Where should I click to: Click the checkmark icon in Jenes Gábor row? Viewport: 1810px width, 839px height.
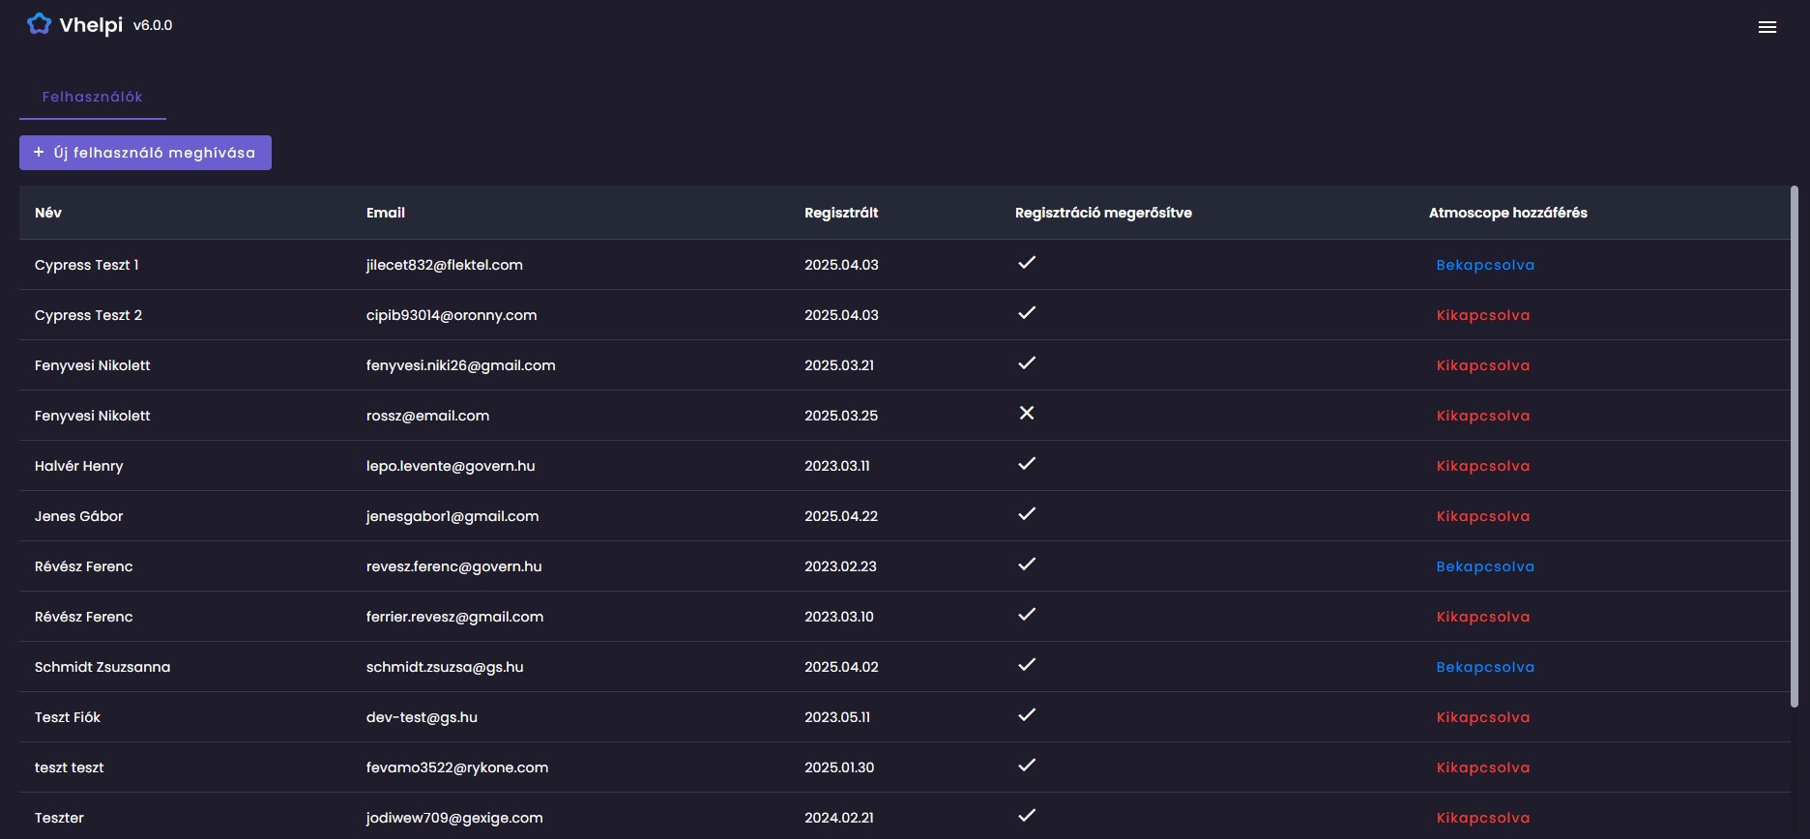(1027, 514)
